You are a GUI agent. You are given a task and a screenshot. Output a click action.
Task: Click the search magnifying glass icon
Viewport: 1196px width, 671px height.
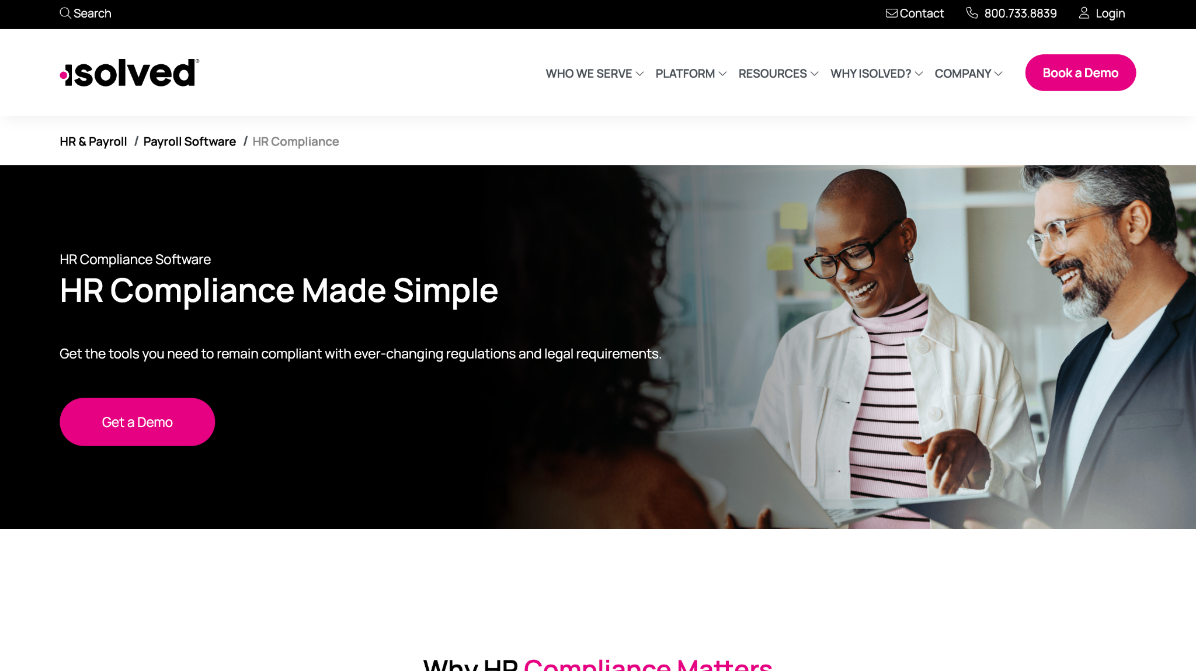click(65, 13)
